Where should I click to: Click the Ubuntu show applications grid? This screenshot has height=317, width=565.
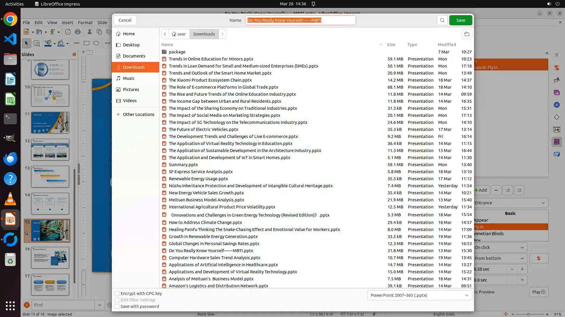pyautogui.click(x=10, y=306)
